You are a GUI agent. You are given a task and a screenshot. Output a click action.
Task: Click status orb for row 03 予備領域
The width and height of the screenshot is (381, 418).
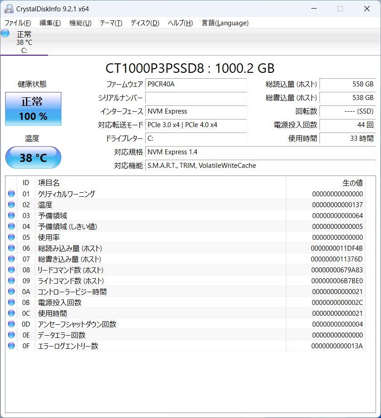coord(11,215)
